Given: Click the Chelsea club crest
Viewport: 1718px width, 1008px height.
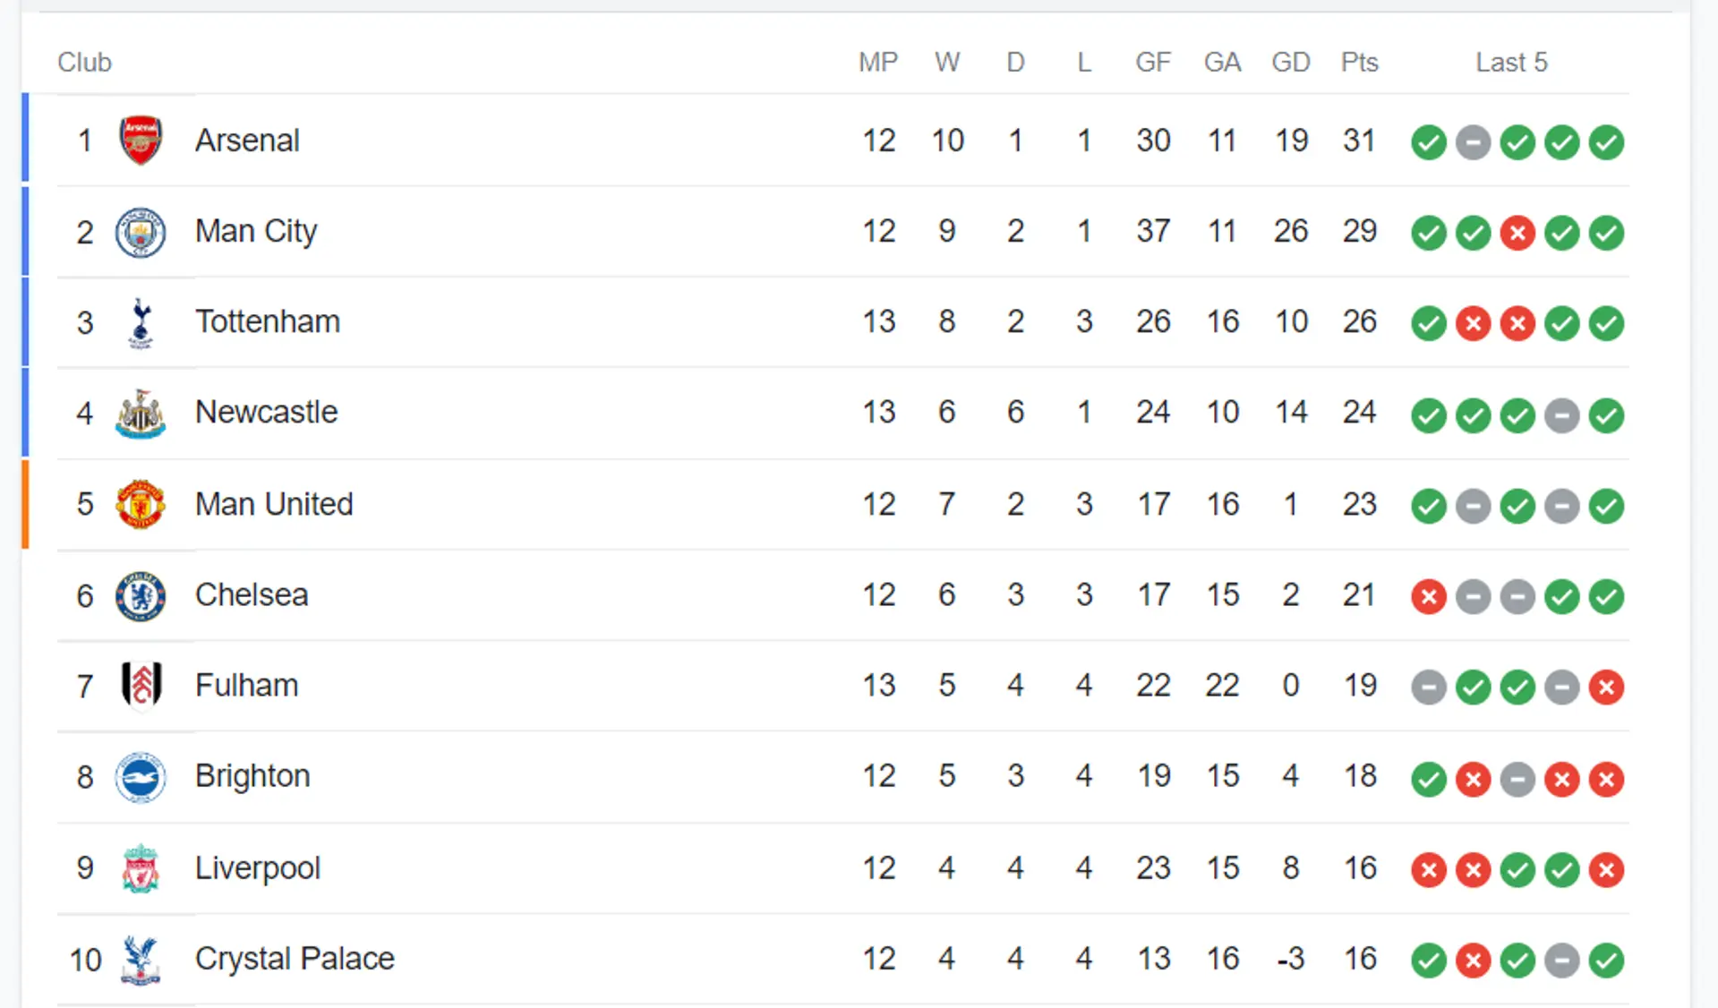Looking at the screenshot, I should tap(141, 595).
